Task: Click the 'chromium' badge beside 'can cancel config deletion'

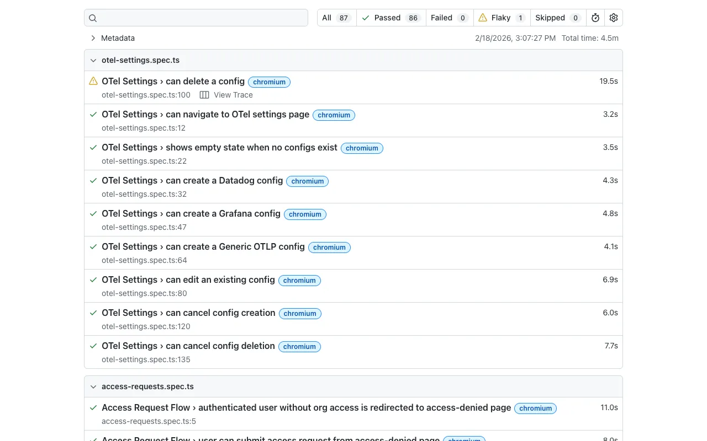Action: point(299,346)
